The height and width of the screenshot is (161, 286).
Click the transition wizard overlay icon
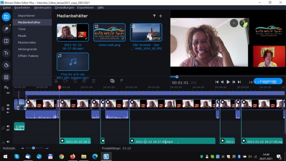[x=112, y=80]
